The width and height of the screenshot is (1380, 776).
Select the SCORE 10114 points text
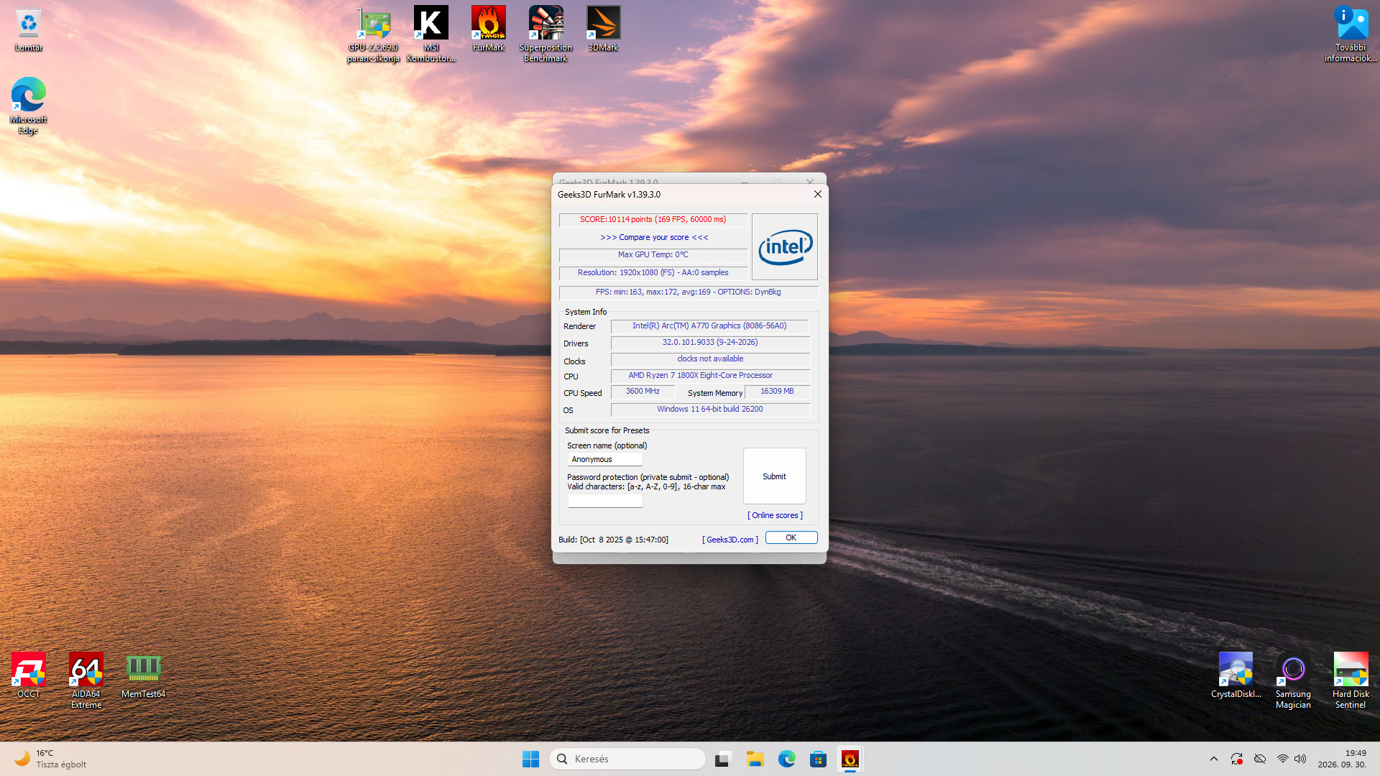pyautogui.click(x=653, y=219)
